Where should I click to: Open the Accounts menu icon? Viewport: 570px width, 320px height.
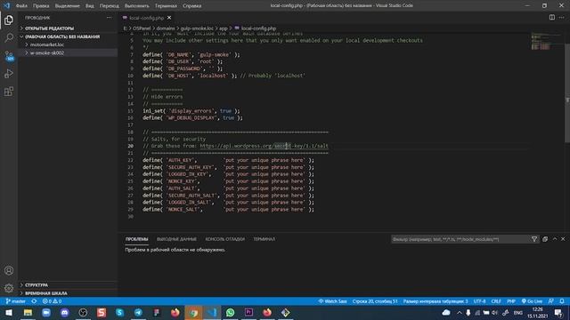click(x=9, y=270)
